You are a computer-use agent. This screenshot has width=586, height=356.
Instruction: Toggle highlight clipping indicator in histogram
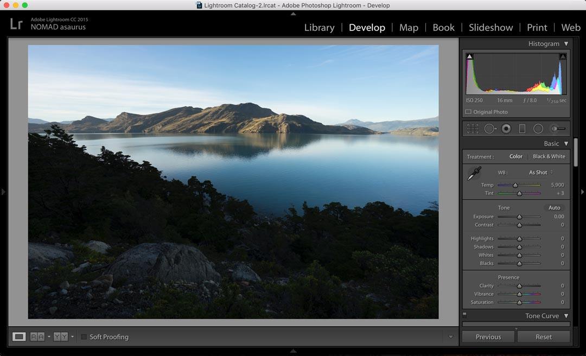coord(563,56)
